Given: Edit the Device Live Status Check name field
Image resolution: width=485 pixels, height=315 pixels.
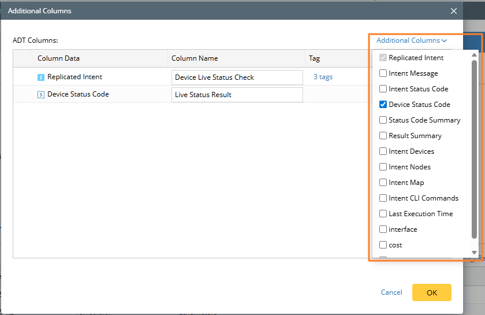Looking at the screenshot, I should coord(237,77).
